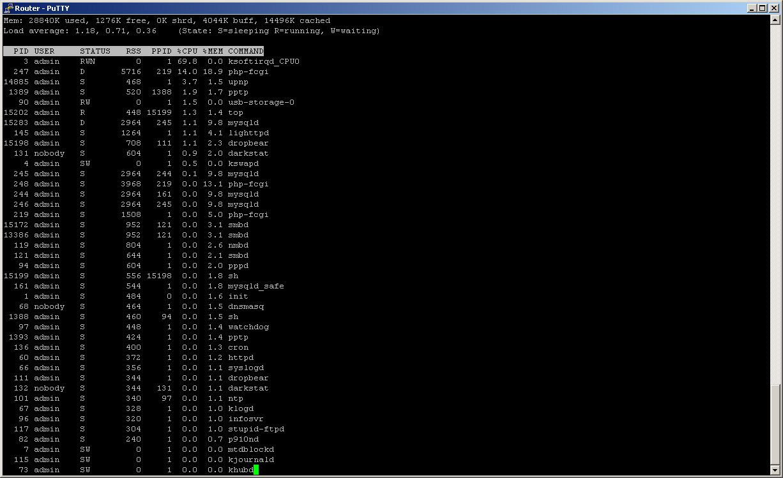Image resolution: width=783 pixels, height=478 pixels.
Task: Click 'mysqld' in the PID 15283 row
Action: [243, 123]
